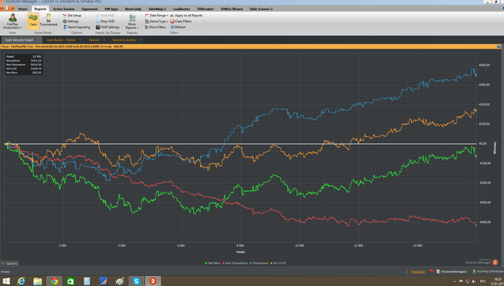Refresh the report
504x286 pixels.
click(x=178, y=27)
